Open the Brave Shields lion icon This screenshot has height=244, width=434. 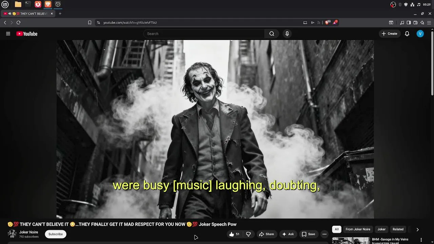point(327,22)
